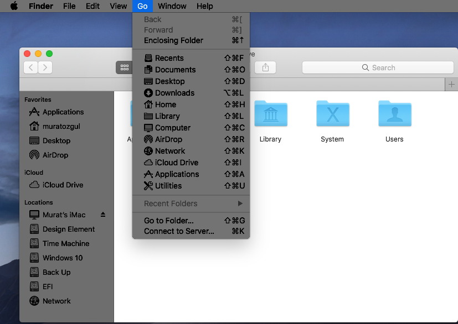Click the Finder forward arrow button
Screen dimensions: 458x324
coord(45,67)
